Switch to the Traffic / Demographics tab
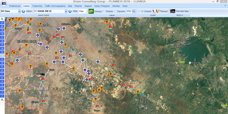Screen dimensions: 228x114 pyautogui.click(x=55, y=6)
